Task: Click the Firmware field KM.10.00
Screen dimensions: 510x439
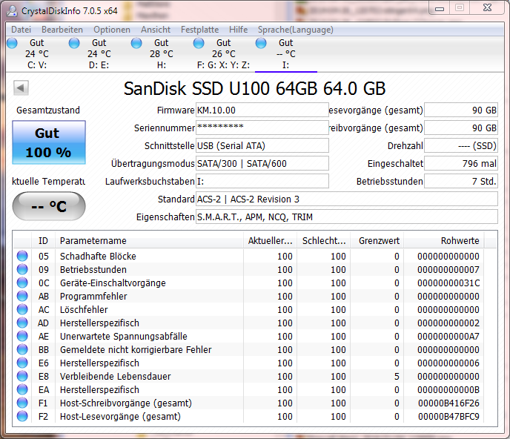Action: coord(262,110)
